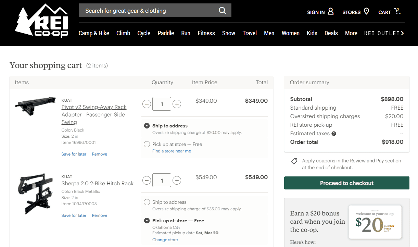The height and width of the screenshot is (247, 418).
Task: Click Oversized shipping charges $20.00 value
Action: tap(394, 116)
